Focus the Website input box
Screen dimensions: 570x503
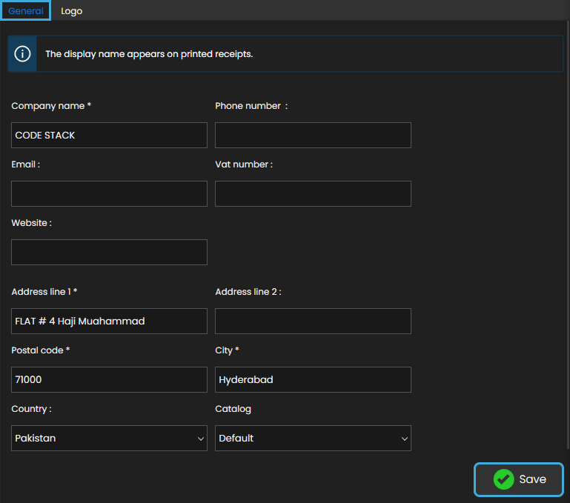click(x=109, y=253)
